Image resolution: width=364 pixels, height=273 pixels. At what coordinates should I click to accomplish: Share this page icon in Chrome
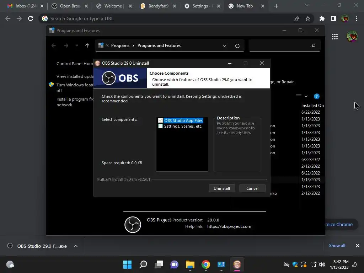click(x=296, y=18)
